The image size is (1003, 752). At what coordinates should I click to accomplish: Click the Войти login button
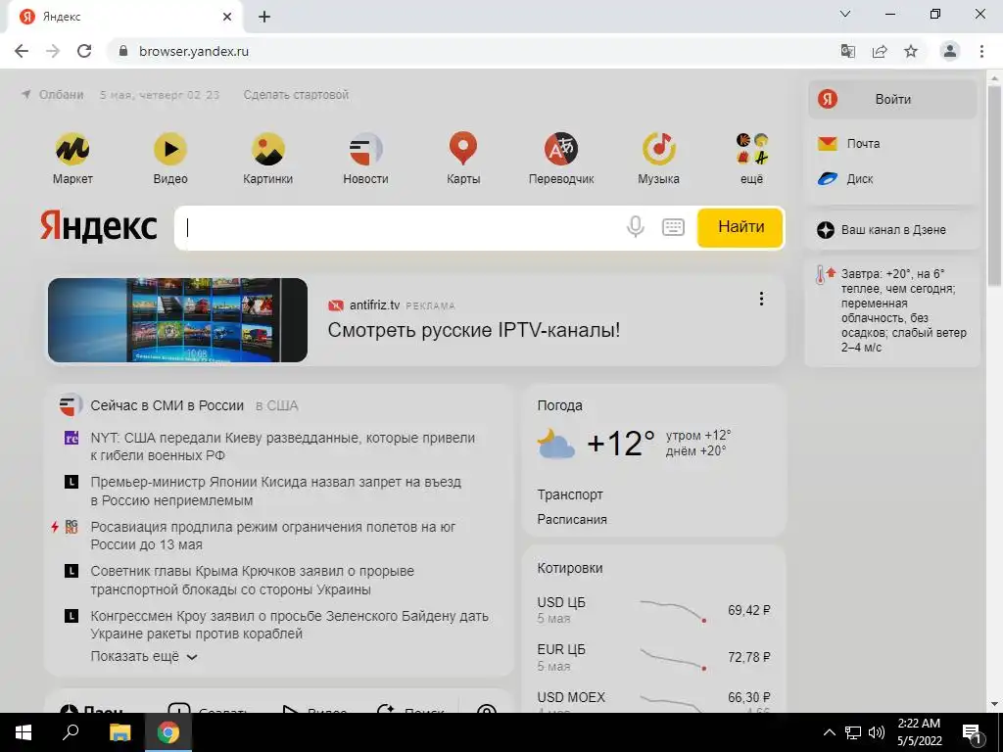893,99
